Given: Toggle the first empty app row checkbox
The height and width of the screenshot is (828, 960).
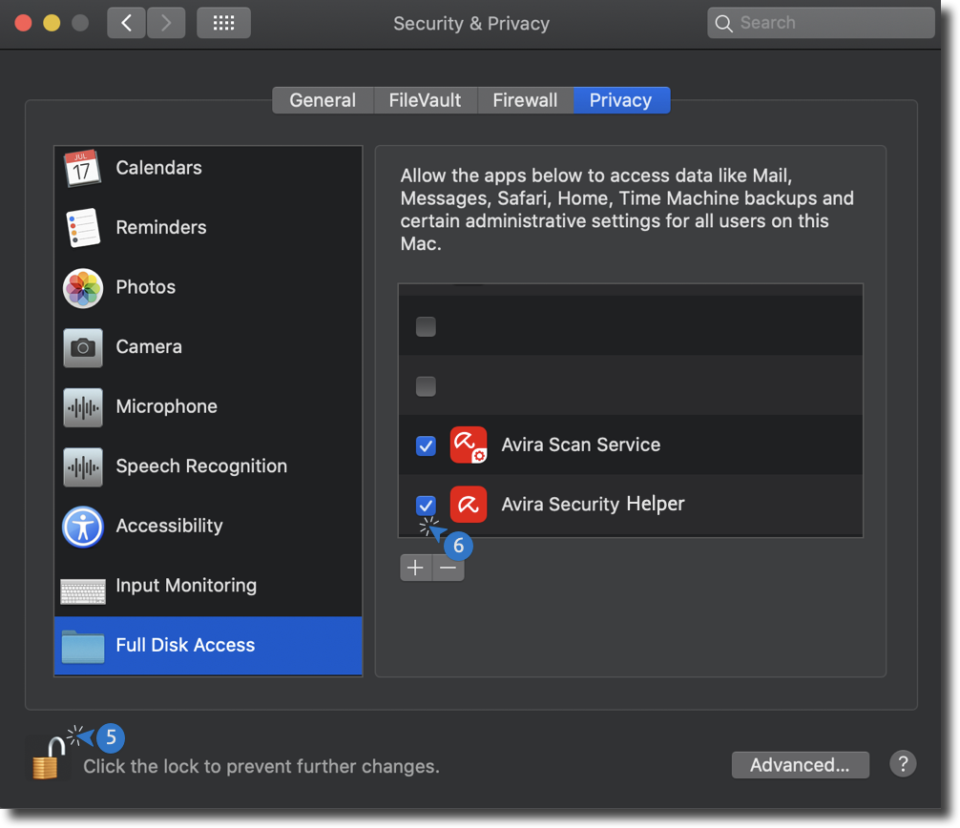Looking at the screenshot, I should 426,327.
